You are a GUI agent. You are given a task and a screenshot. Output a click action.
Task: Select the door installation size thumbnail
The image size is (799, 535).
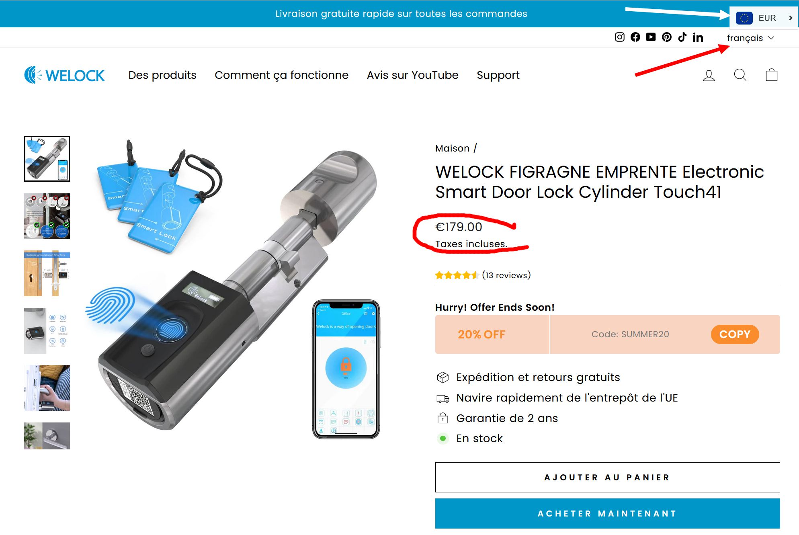(47, 274)
